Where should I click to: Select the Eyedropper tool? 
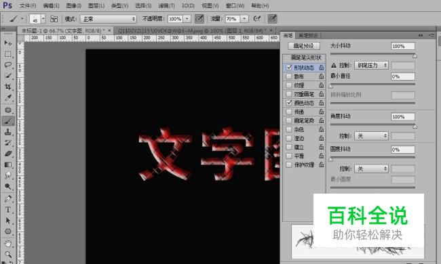coord(8,98)
